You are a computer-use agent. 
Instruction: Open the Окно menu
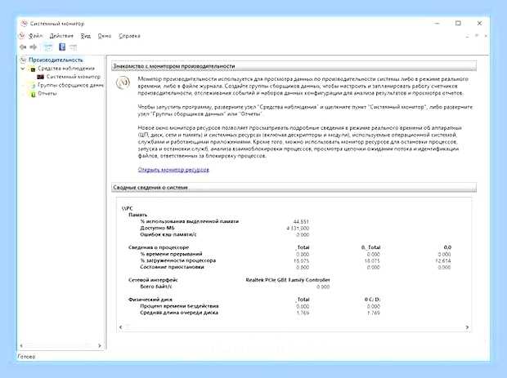105,36
